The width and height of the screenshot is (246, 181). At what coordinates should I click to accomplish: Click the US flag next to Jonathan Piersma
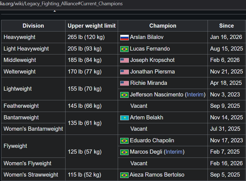point(124,72)
